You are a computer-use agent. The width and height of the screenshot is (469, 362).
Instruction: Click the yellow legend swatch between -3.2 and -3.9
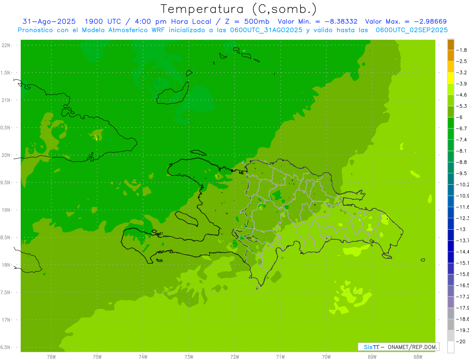[x=451, y=78]
